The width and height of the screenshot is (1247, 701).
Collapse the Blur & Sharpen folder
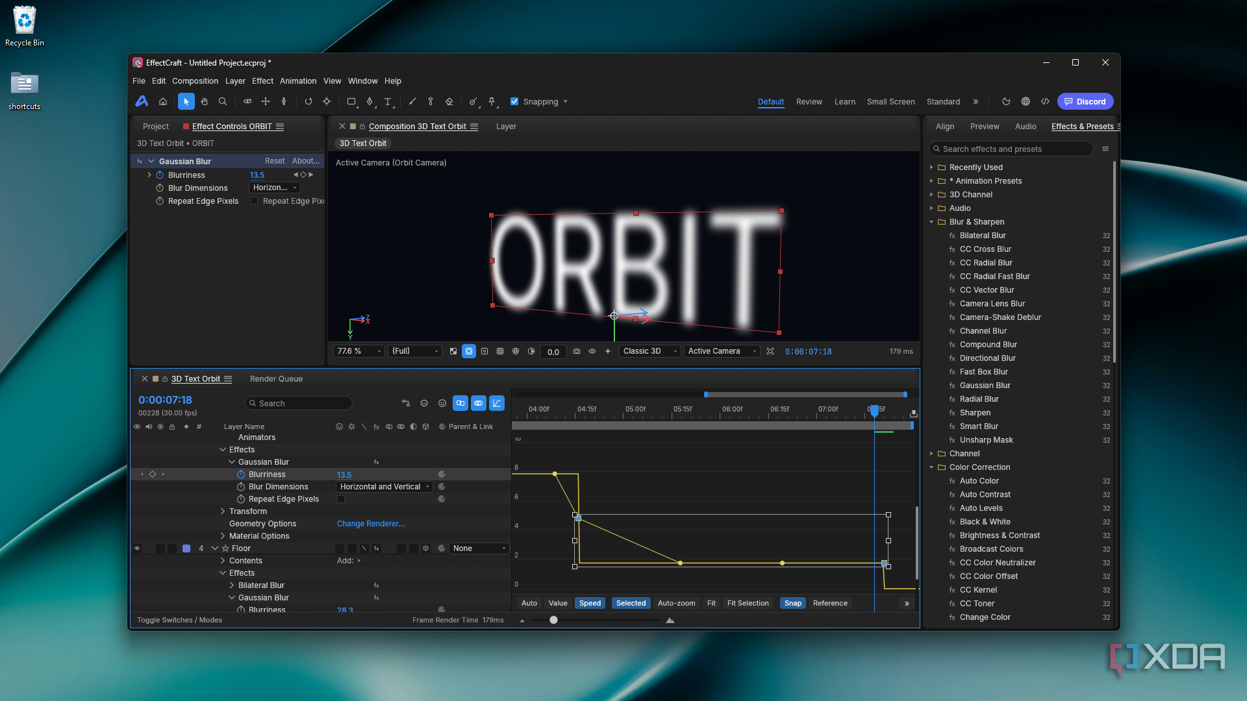coord(931,222)
